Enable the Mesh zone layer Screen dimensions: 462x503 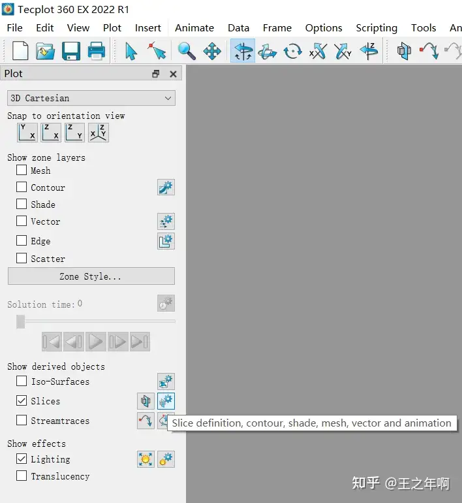pos(22,170)
